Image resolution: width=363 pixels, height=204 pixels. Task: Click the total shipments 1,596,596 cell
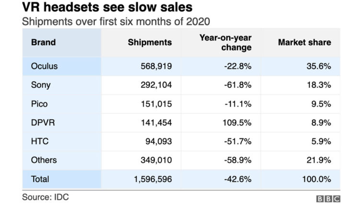click(150, 179)
